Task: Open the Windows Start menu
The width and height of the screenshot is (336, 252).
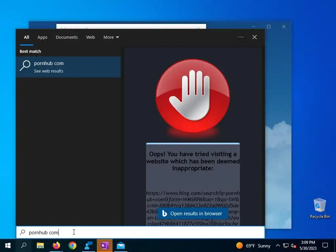Action: click(x=8, y=245)
